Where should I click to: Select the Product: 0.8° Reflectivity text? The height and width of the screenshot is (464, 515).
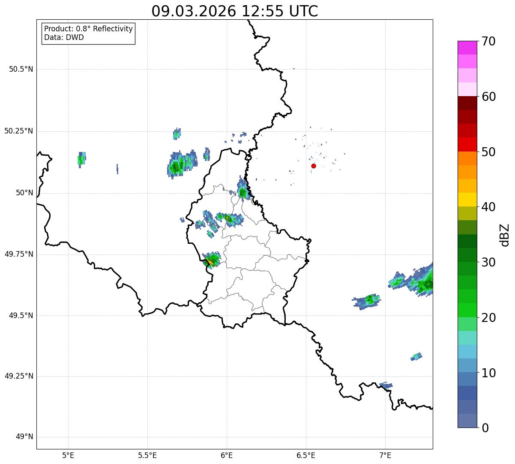tap(89, 29)
